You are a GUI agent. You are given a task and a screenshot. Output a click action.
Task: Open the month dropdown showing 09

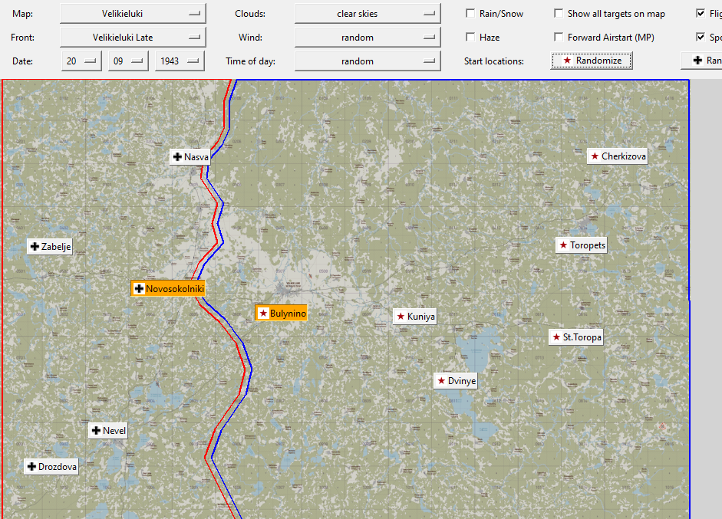128,61
